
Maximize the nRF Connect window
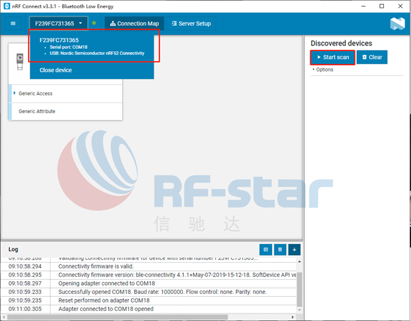382,6
